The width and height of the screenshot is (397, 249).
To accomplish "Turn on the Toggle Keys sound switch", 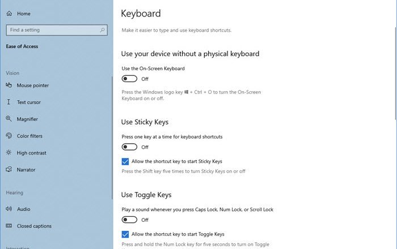I will point(129,220).
